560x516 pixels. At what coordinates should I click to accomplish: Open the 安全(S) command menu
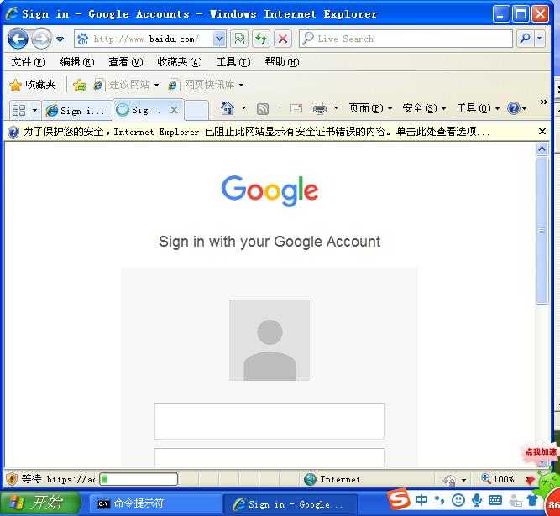(424, 108)
